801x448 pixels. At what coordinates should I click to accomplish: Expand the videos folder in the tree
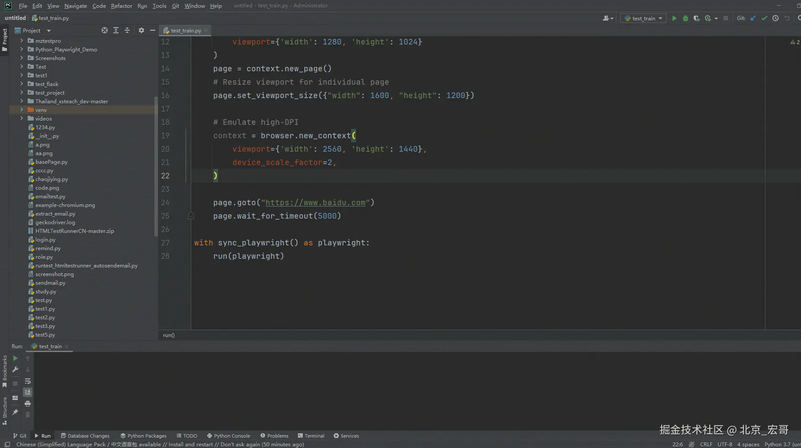point(22,118)
